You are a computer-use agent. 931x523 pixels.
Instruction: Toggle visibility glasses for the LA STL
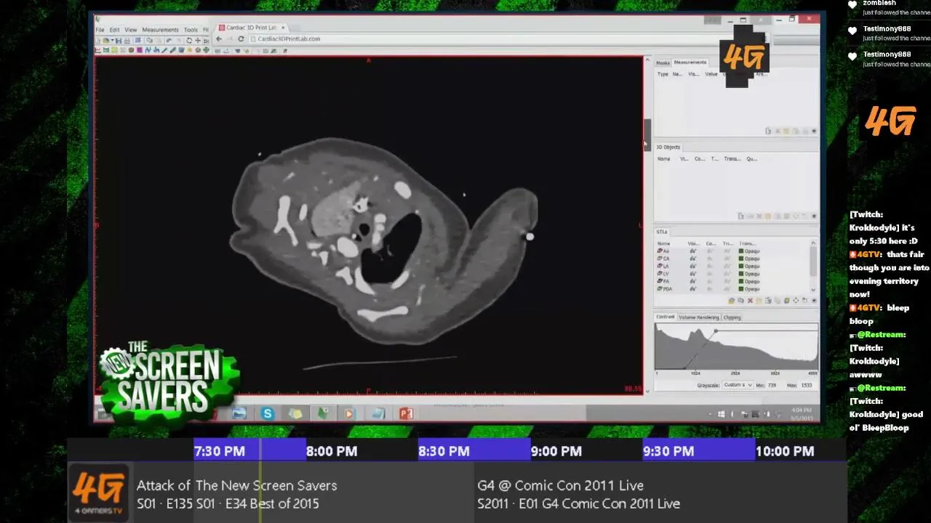coord(692,266)
